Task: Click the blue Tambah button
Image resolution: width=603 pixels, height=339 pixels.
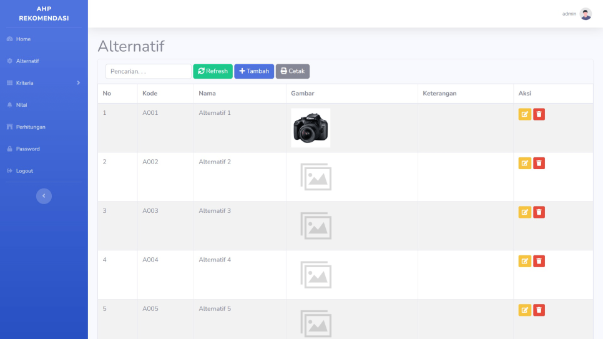Action: tap(254, 71)
